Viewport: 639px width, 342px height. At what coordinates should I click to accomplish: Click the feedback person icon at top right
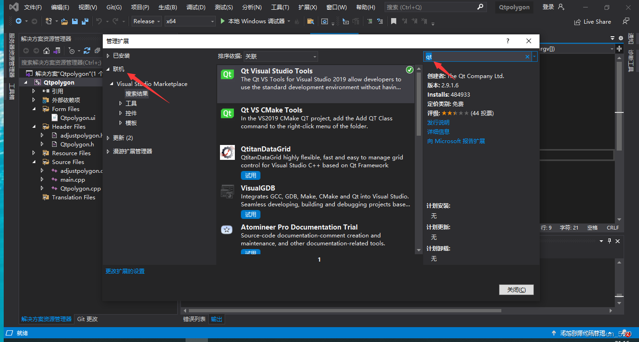[x=626, y=21]
